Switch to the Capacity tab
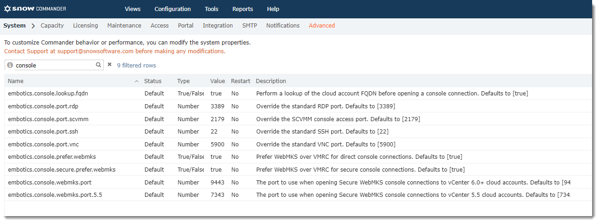 52,26
